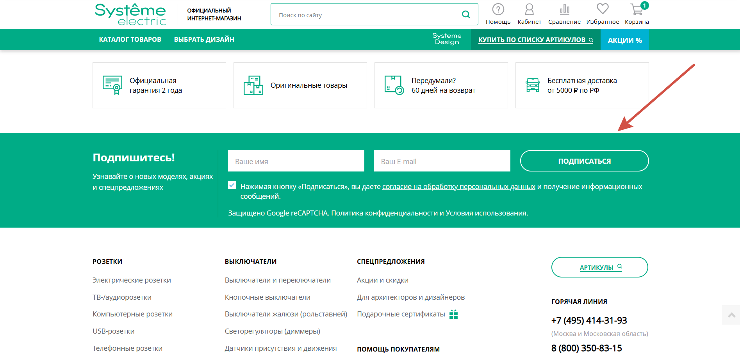The width and height of the screenshot is (740, 357).
Task: Click the cart item count badge
Action: [x=645, y=5]
